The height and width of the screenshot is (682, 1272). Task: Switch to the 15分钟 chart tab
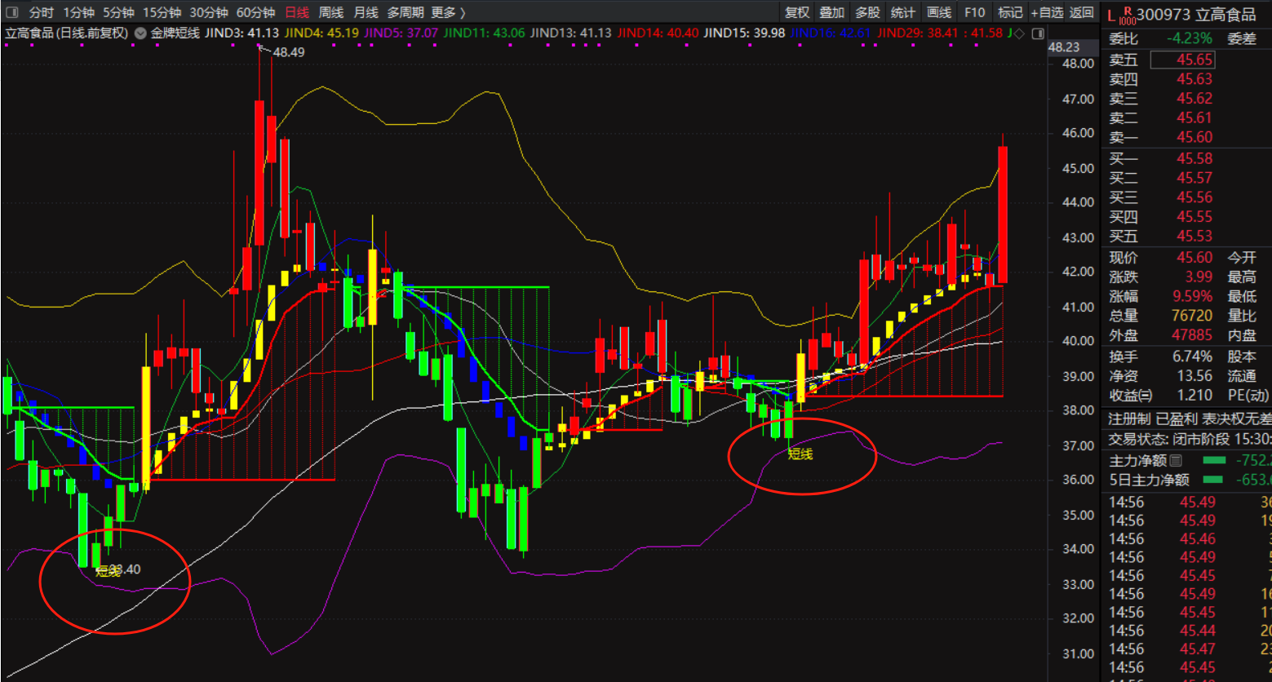(x=162, y=12)
